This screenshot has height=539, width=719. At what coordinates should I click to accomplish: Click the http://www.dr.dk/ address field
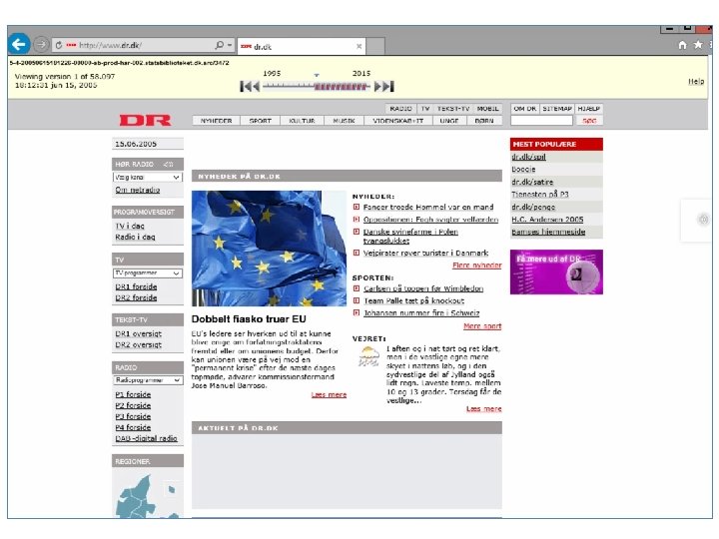coord(145,45)
